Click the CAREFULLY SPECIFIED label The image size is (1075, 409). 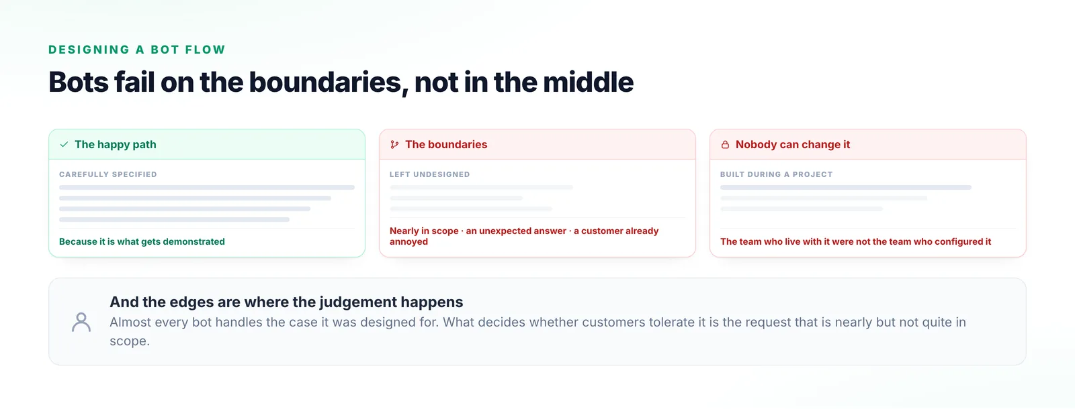click(108, 174)
